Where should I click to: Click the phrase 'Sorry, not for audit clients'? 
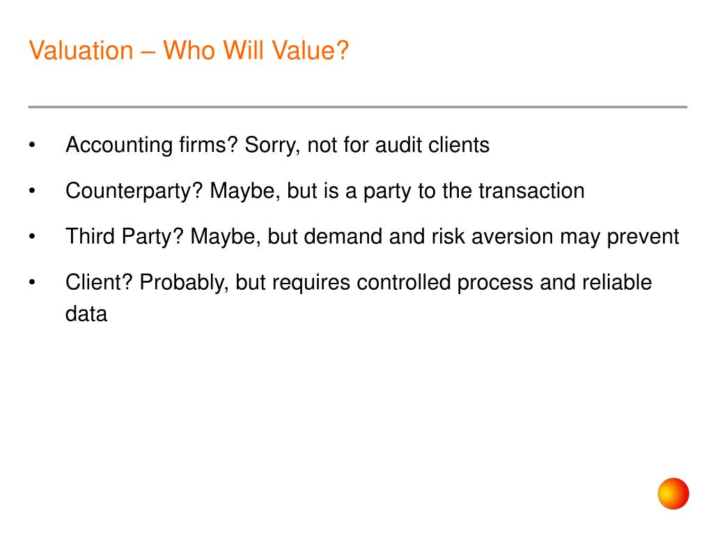point(367,146)
